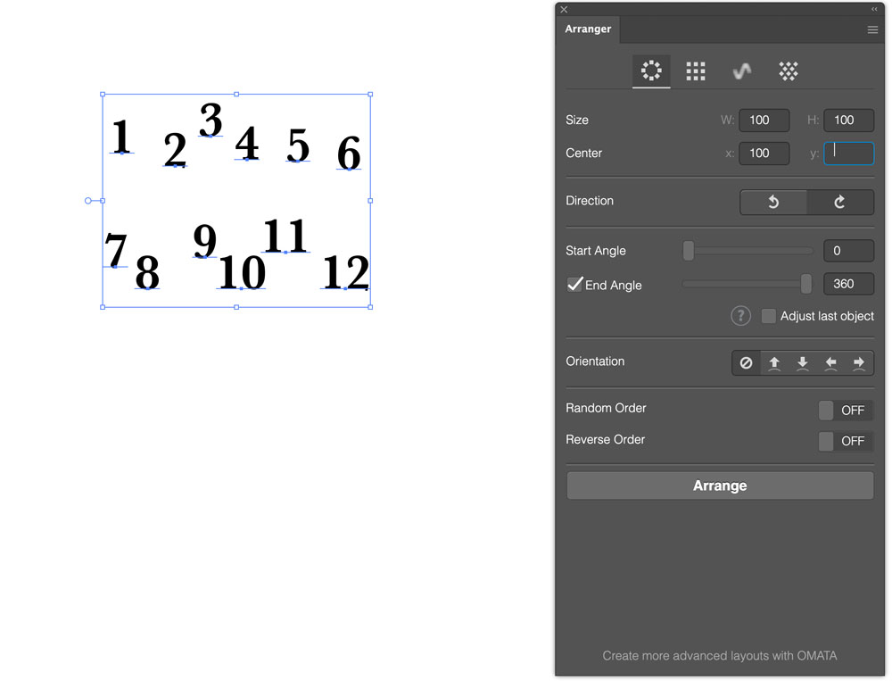
Task: Choose no orientation option
Action: 746,362
